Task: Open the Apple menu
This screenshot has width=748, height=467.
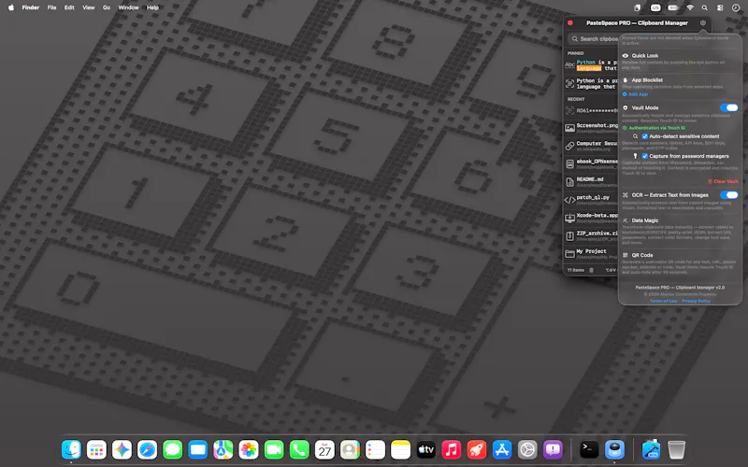Action: pos(11,7)
